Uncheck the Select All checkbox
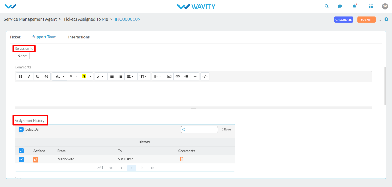The width and height of the screenshot is (392, 187). click(x=21, y=129)
